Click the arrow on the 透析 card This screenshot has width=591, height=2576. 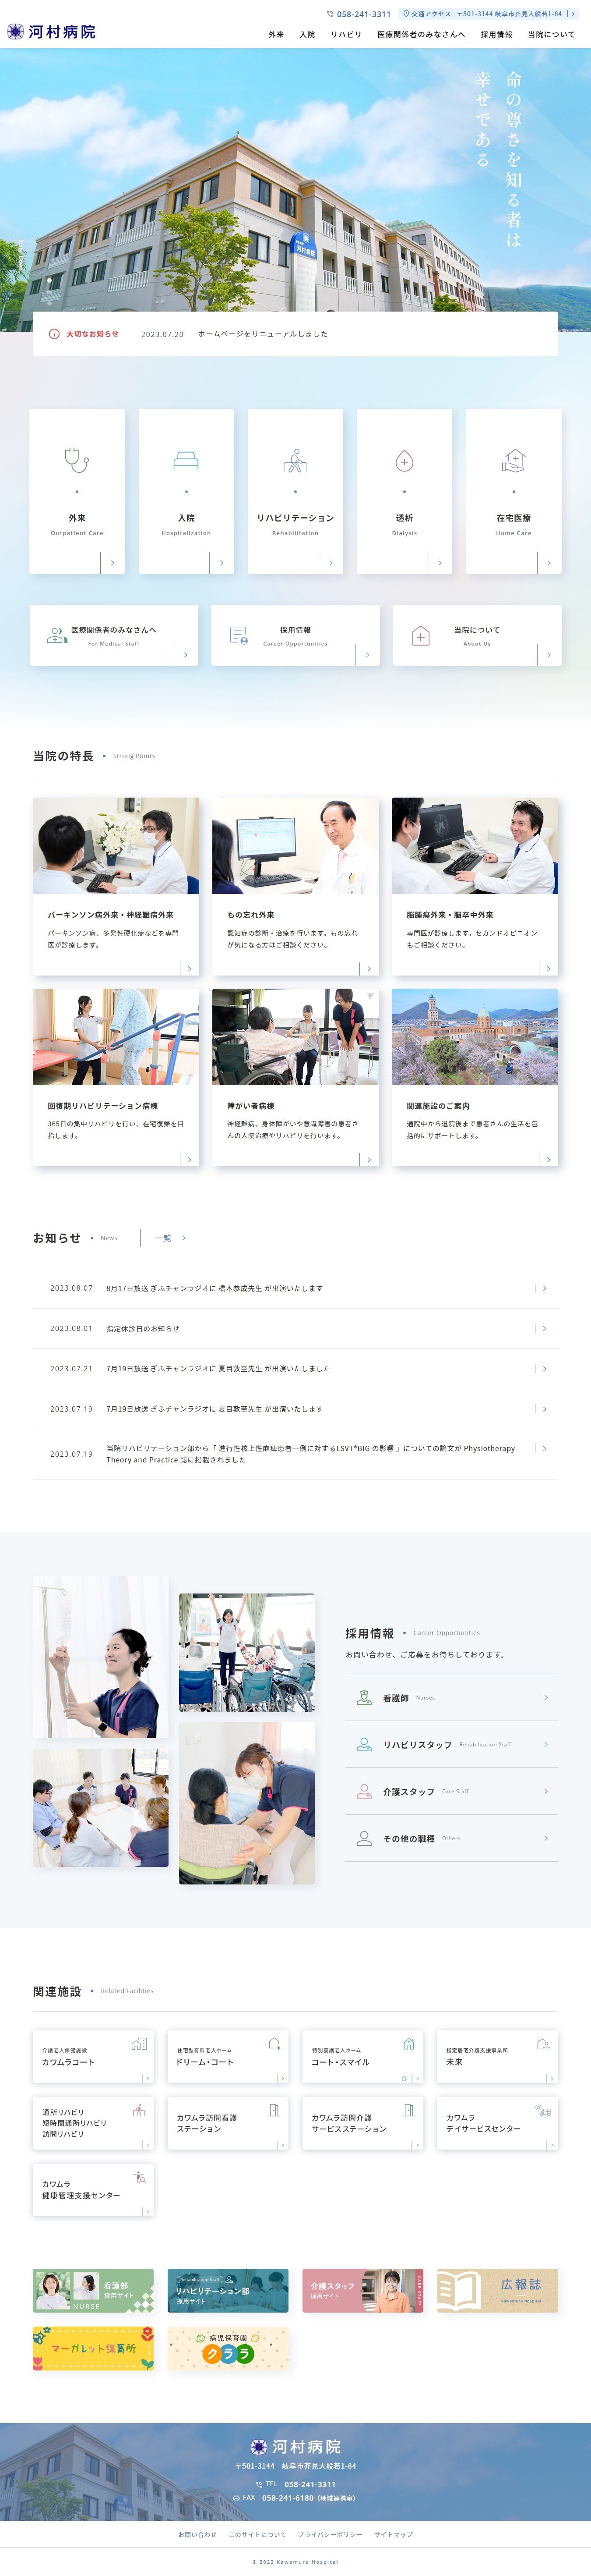[440, 563]
